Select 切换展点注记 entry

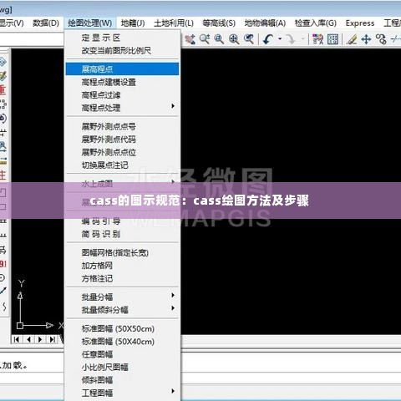point(122,165)
